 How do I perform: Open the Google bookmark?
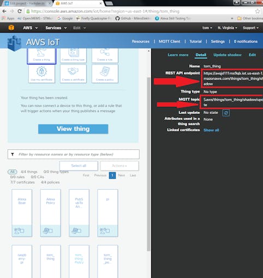tap(65, 19)
